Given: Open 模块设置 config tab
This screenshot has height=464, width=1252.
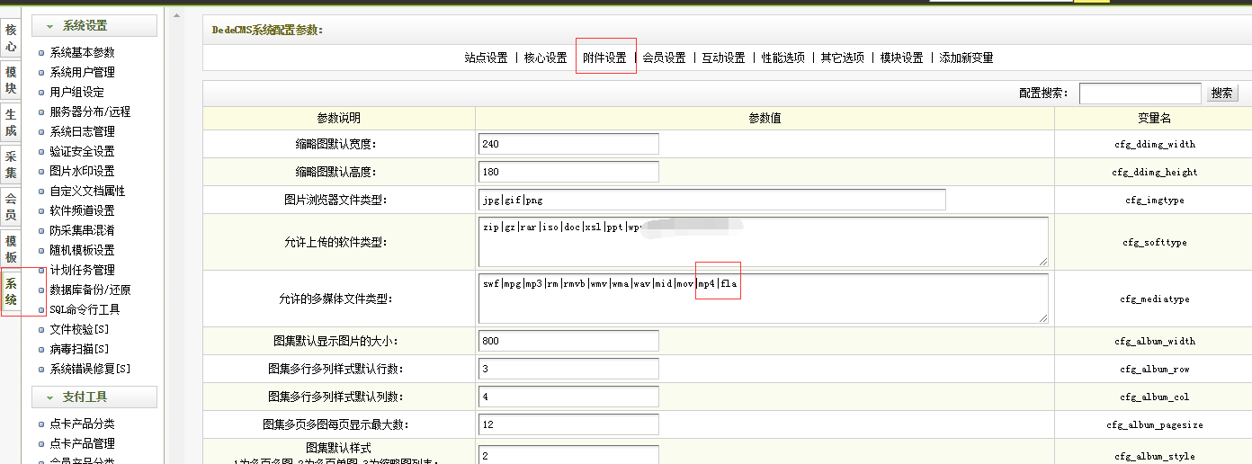Looking at the screenshot, I should pyautogui.click(x=901, y=58).
